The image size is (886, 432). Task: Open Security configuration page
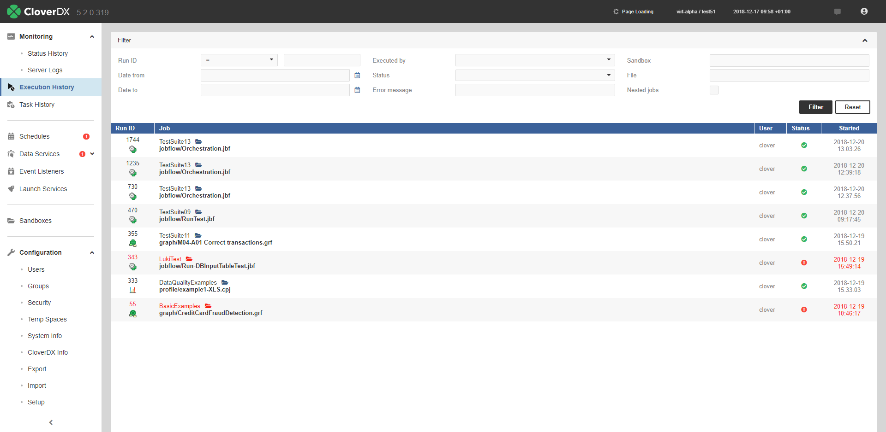[x=39, y=303]
